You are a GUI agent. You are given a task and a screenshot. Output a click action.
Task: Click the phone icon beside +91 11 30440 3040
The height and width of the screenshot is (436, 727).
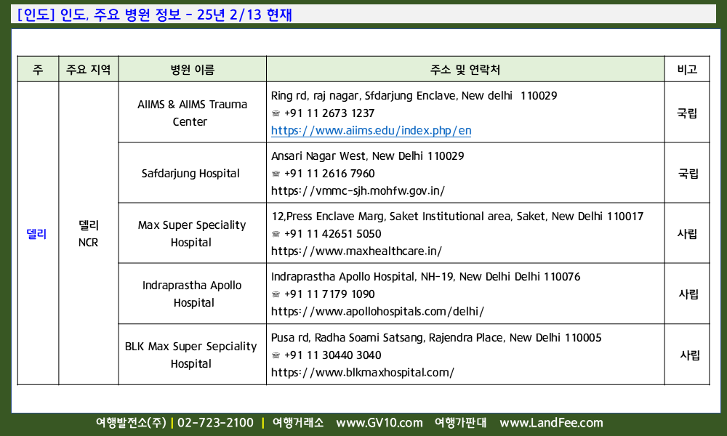coord(276,355)
